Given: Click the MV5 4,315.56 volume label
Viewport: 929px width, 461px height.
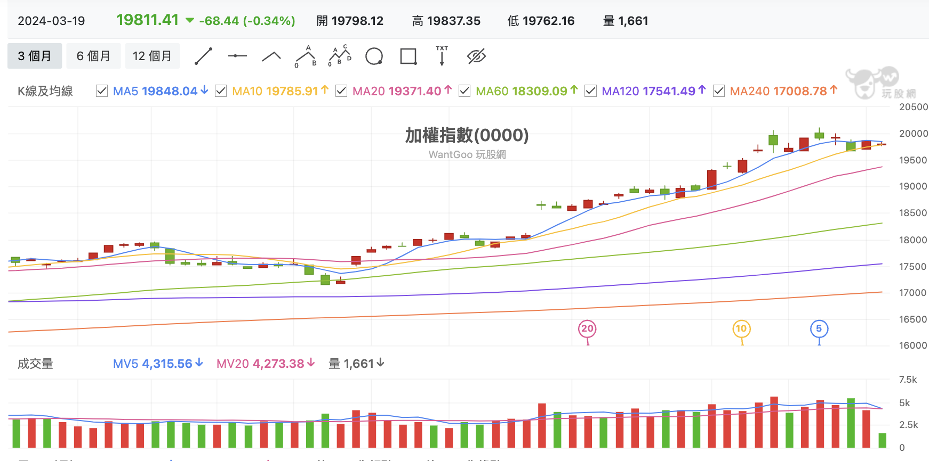Looking at the screenshot, I should click(x=158, y=364).
